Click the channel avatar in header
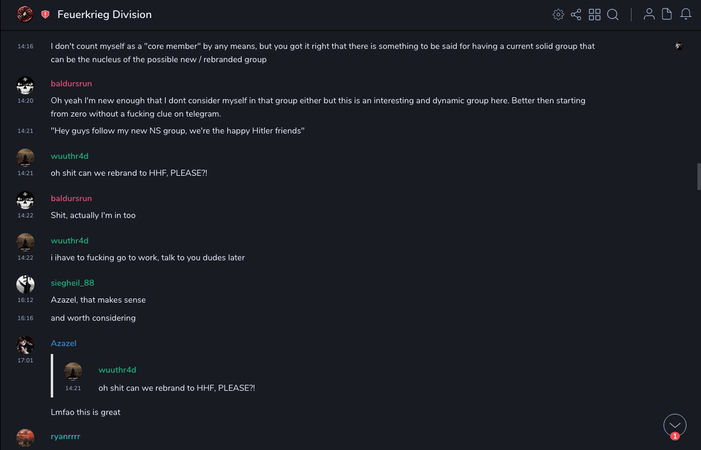701x450 pixels. [x=25, y=14]
